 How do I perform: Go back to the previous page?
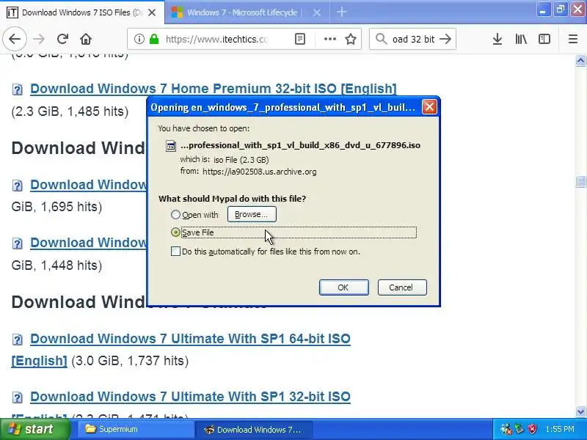point(15,39)
